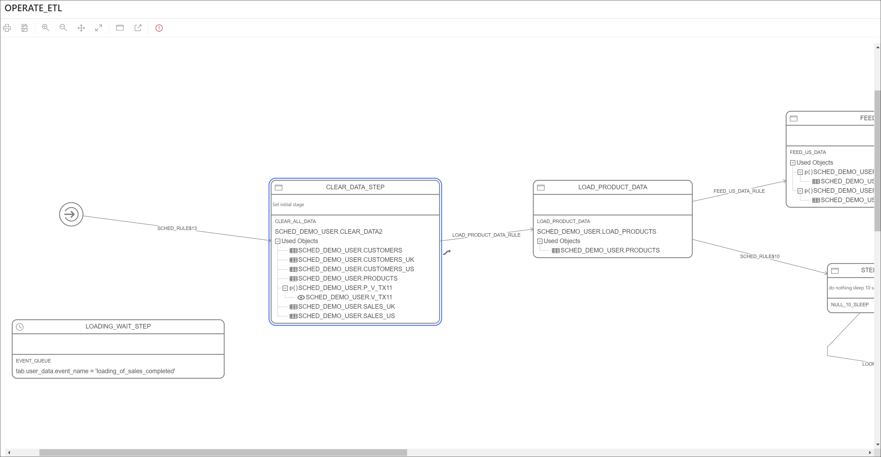The image size is (881, 457).
Task: Collapse the SCHED_DEMO_USER.P_V_TX11 procedure node
Action: point(285,288)
